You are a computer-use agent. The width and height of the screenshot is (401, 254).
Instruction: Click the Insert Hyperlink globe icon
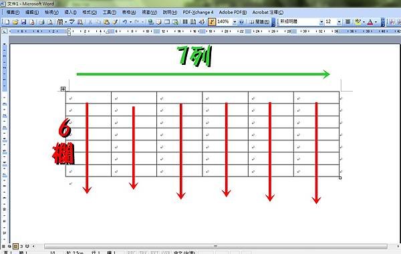(x=150, y=22)
